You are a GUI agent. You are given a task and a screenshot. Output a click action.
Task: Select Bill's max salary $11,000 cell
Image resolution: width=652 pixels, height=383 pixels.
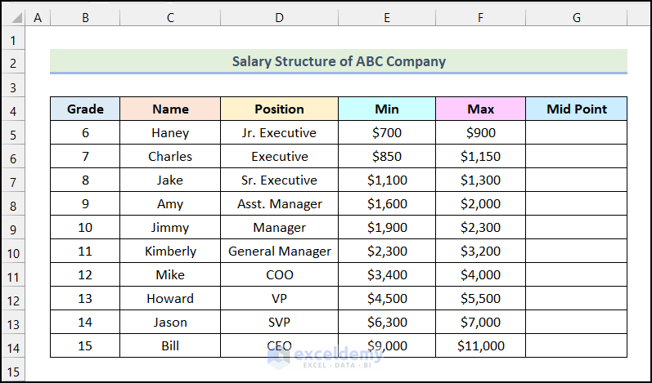coord(480,346)
